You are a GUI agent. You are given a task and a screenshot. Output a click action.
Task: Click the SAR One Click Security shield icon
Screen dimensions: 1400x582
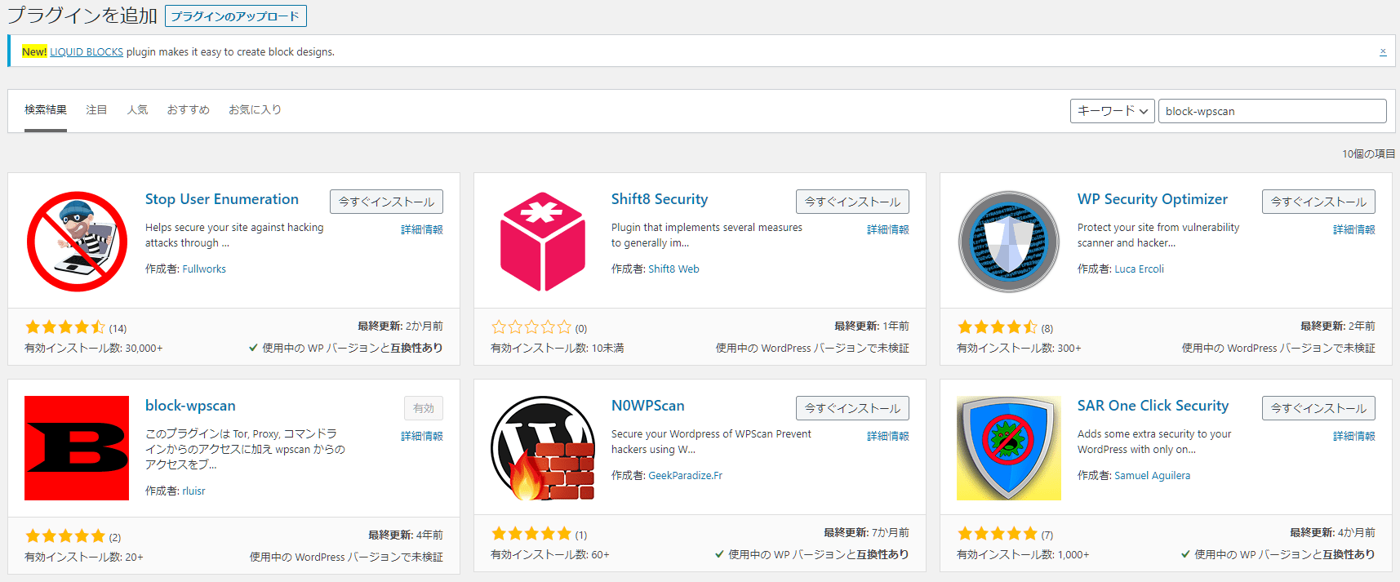click(x=1009, y=448)
